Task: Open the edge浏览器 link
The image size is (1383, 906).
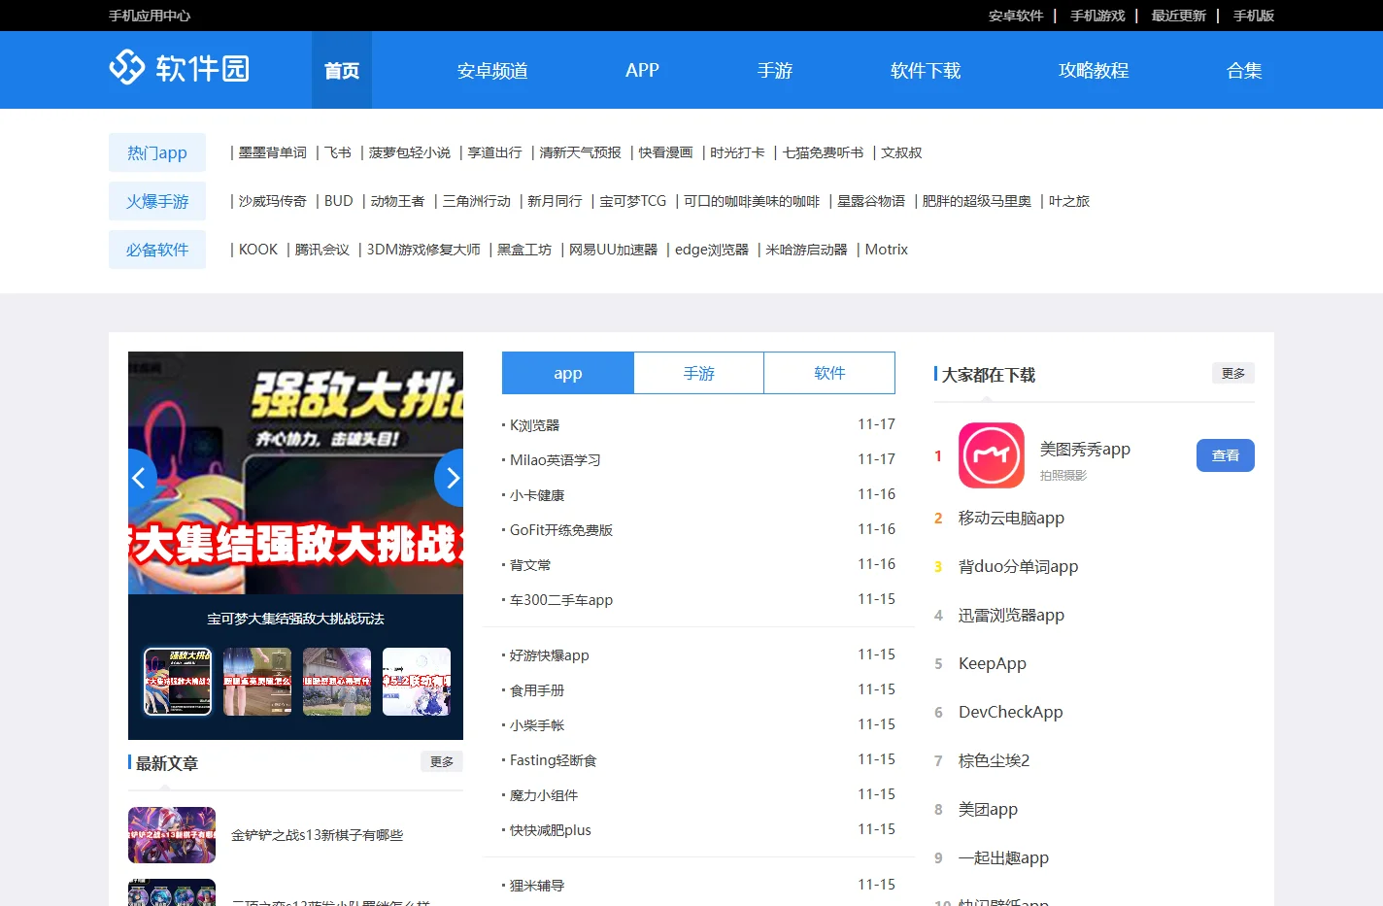Action: tap(712, 250)
